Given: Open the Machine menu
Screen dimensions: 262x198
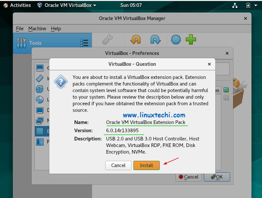Looking at the screenshot, I should coord(37,29).
